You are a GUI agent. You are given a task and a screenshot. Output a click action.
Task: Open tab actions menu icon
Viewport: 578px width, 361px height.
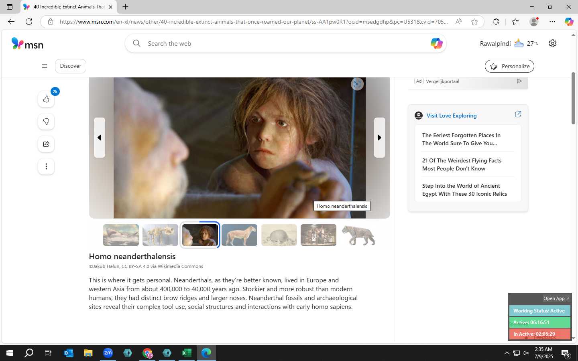pyautogui.click(x=10, y=7)
